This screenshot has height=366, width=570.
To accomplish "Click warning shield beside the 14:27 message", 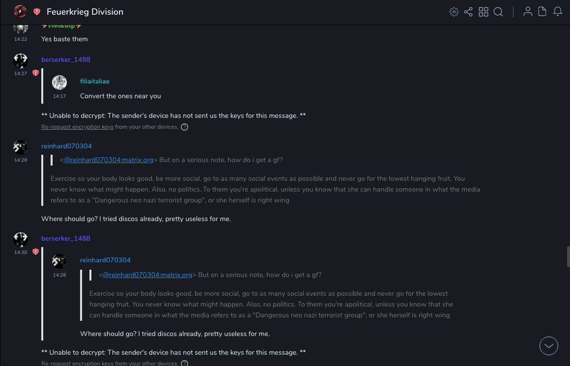I will [35, 73].
